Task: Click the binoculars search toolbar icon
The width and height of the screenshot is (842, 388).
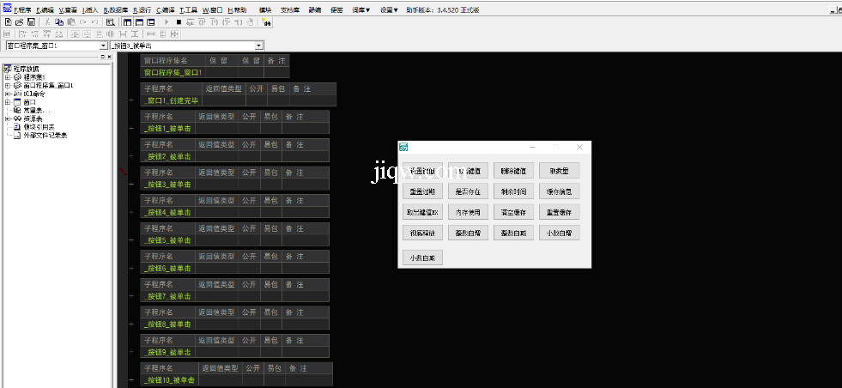Action: pos(267,21)
